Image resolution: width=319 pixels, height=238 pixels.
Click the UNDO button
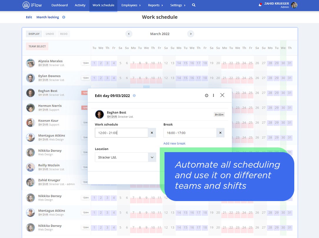[x=49, y=34]
